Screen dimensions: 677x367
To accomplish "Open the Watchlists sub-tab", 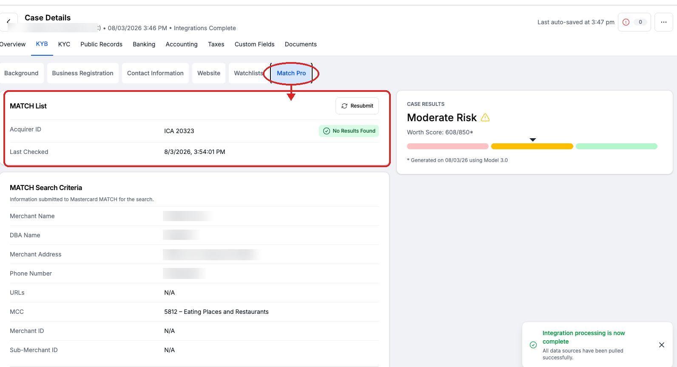I will tap(248, 73).
